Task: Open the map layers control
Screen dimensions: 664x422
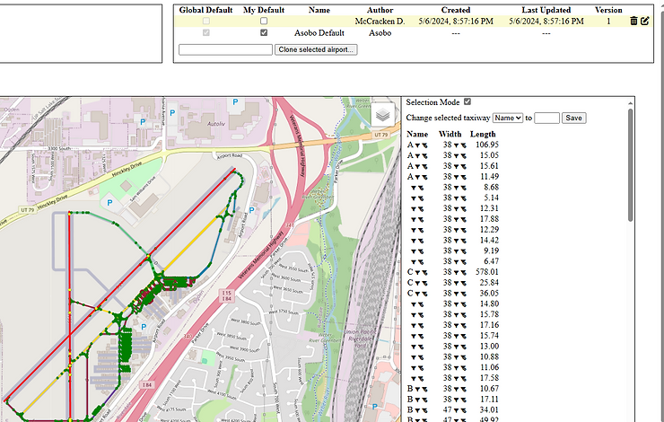Action: click(382, 114)
